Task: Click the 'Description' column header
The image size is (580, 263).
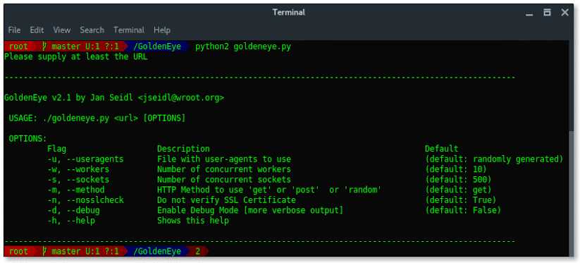Action: tap(183, 149)
